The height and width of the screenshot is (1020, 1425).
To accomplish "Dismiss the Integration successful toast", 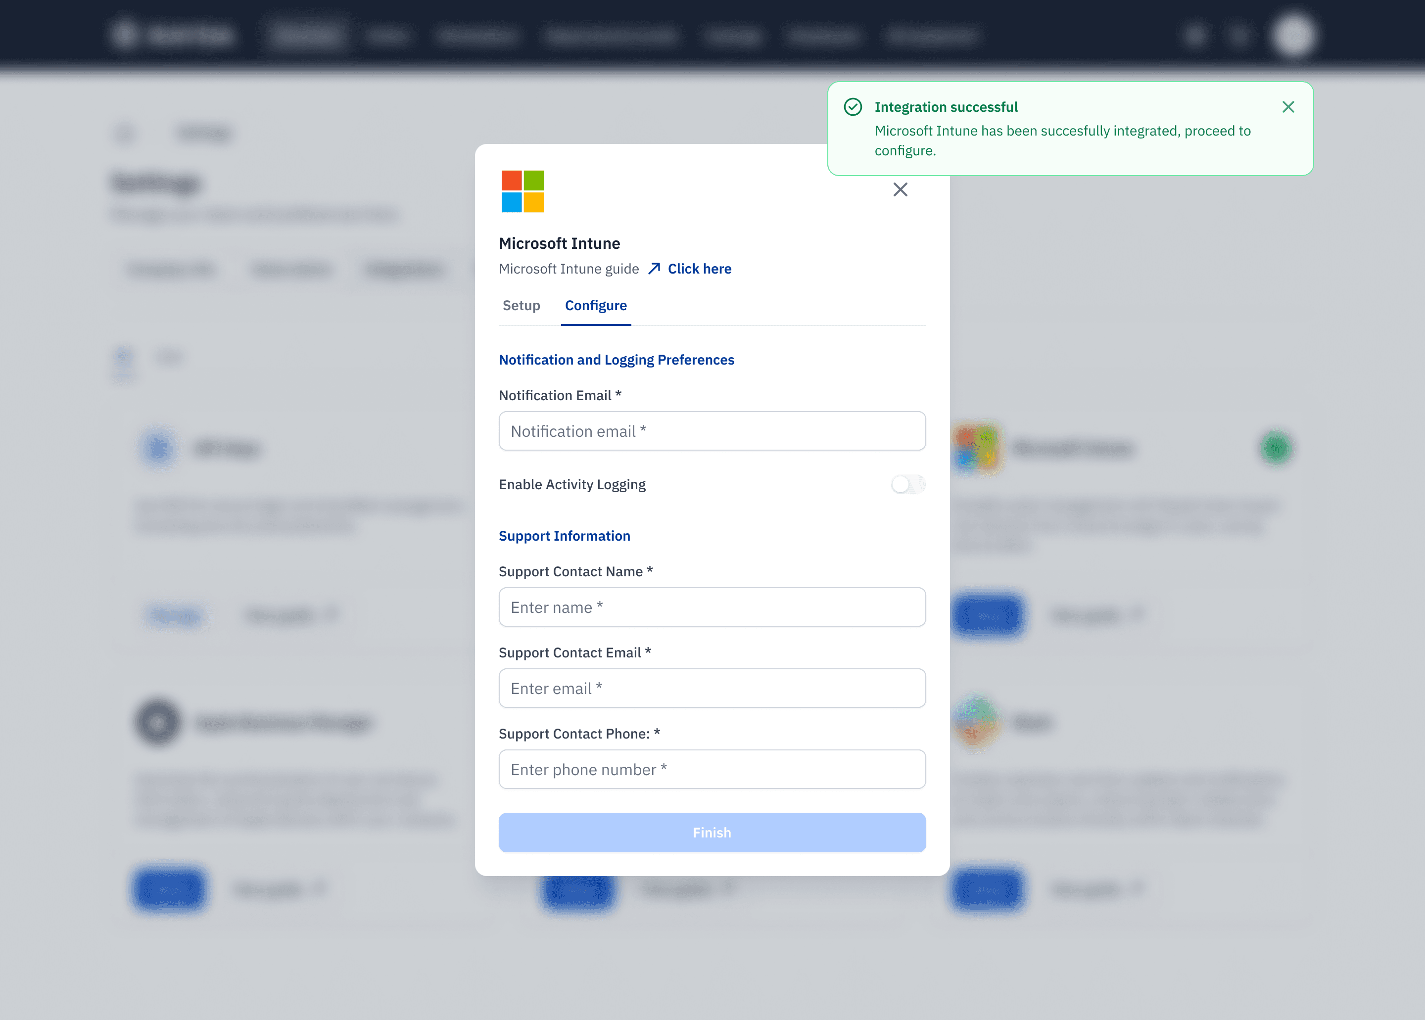I will (1287, 107).
